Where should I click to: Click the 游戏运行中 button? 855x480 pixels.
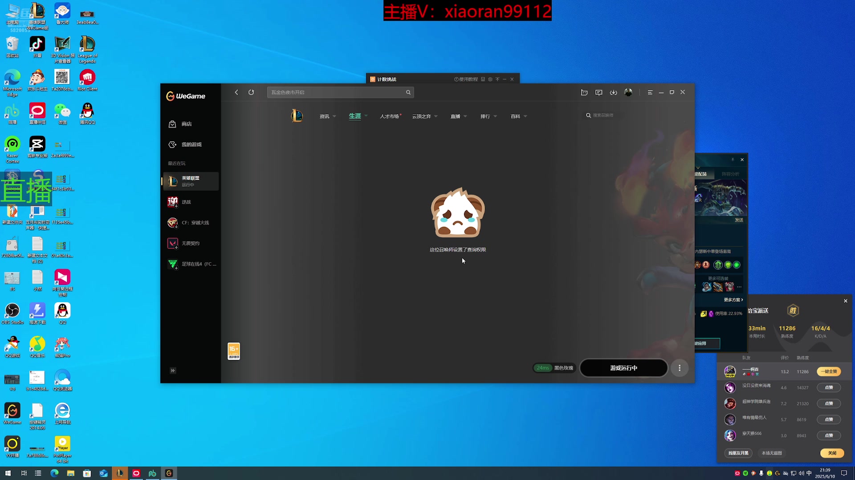623,368
